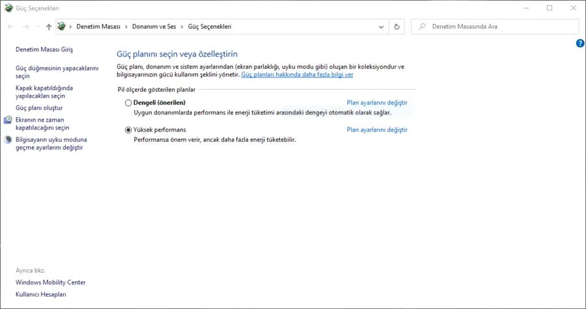The image size is (586, 309).
Task: Click the Dengeli (önerilen) plan label
Action: tap(160, 102)
